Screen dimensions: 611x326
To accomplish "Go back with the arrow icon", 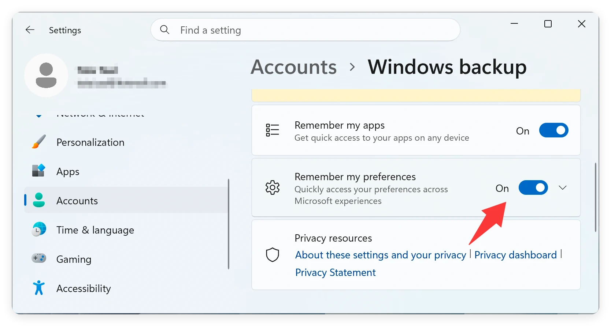I will point(30,30).
